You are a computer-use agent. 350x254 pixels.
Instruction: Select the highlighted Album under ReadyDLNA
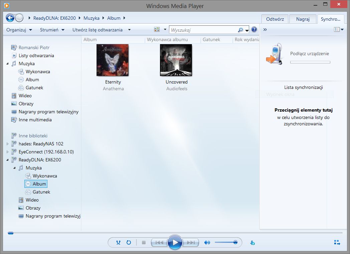[x=36, y=184]
